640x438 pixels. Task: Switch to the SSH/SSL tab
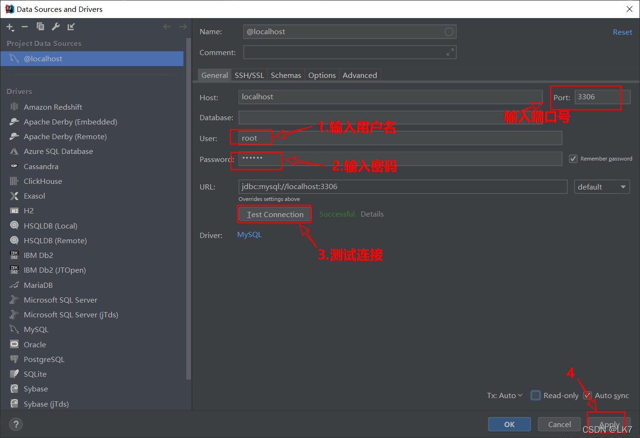point(249,75)
